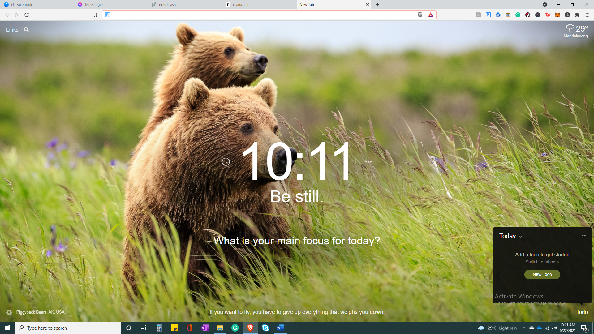
Task: Click the quote about giving up what weighs you down
Action: point(297,312)
